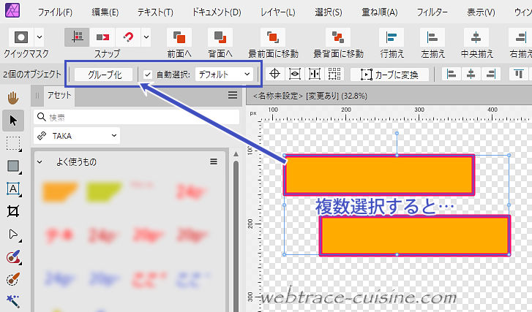Click the Send Backward (背面へ) icon

point(219,37)
